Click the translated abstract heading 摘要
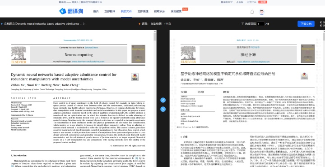Screen dimensions: 325x167 (226, 92)
